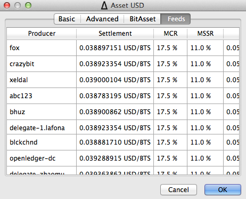The image size is (246, 199).
Task: Sort by Settlement column header
Action: pos(115,34)
